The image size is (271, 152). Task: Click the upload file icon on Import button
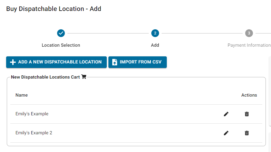[x=115, y=62]
